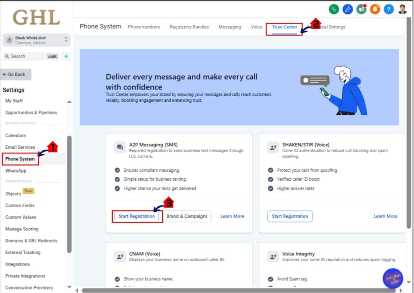The width and height of the screenshot is (414, 293).
Task: Click the Go Back button
Action: point(16,74)
